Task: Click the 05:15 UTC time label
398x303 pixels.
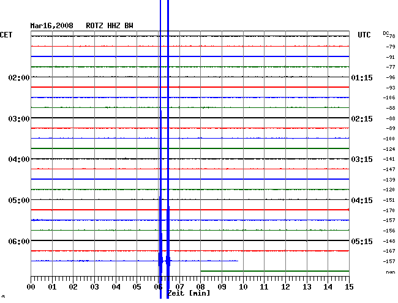Action: [x=362, y=241]
